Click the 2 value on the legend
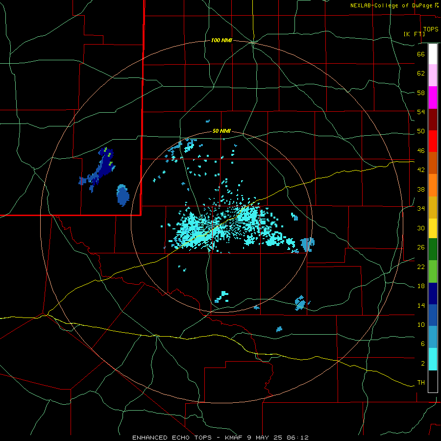 (x=422, y=364)
